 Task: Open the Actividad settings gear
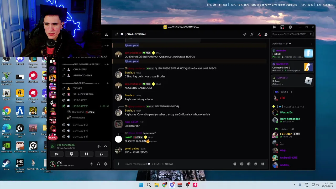[x=290, y=44]
